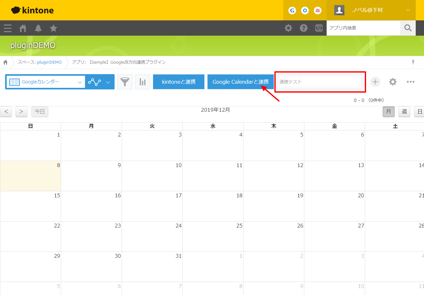Screen dimensions: 424x295
Task: Jump to 今日 today
Action: click(40, 112)
